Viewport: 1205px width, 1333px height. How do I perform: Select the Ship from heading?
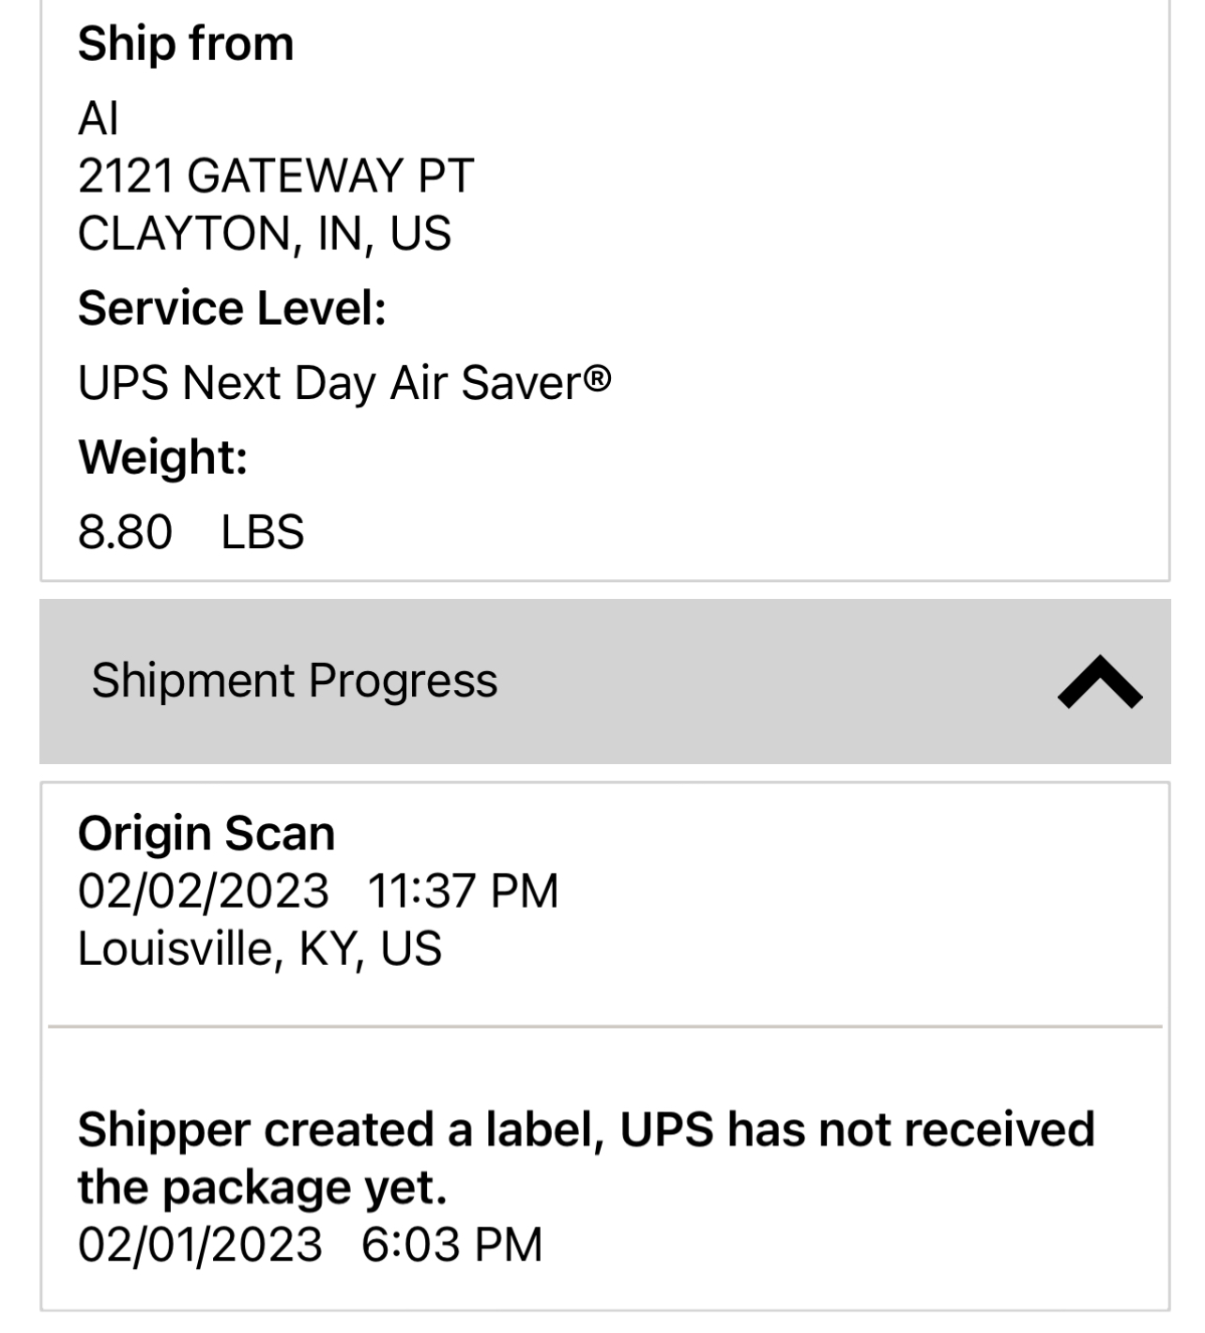(186, 43)
